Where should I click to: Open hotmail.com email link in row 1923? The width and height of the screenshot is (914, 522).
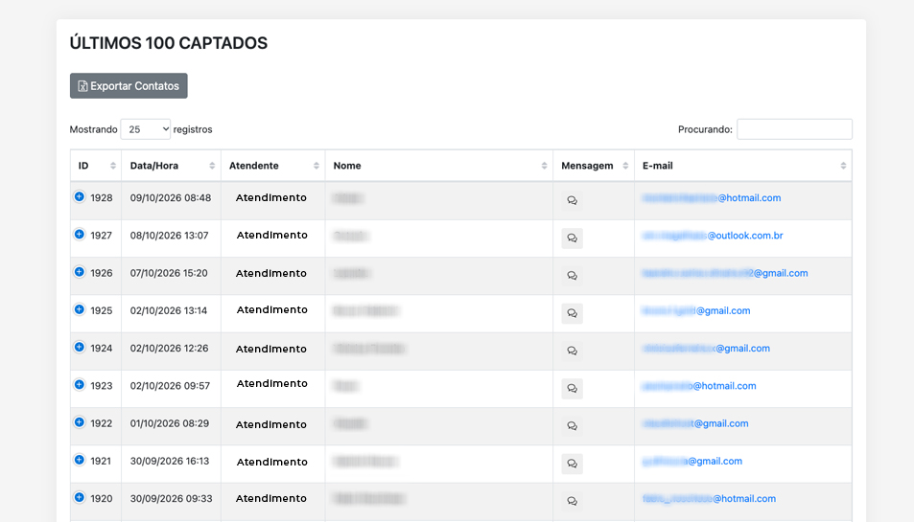tap(699, 386)
